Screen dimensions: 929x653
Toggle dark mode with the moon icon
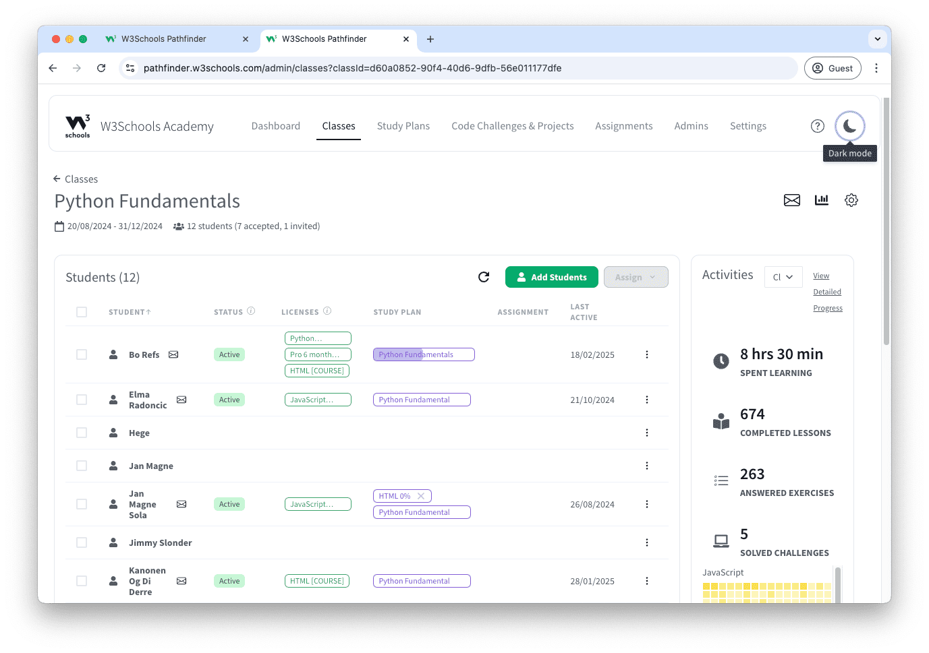(849, 126)
